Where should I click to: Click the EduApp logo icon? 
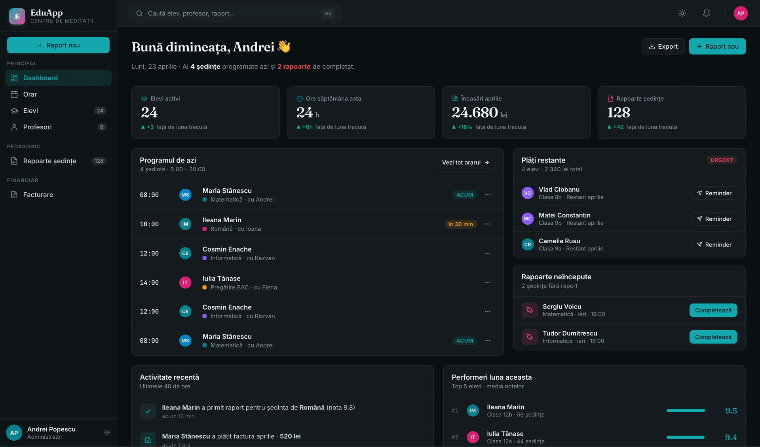(x=17, y=16)
